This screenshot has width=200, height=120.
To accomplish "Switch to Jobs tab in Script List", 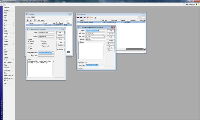I will tap(33, 17).
